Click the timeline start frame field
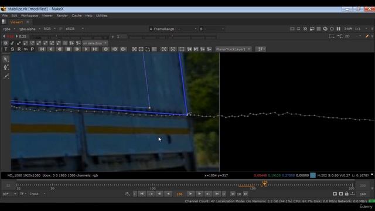This screenshot has width=375, height=211. click(x=8, y=185)
